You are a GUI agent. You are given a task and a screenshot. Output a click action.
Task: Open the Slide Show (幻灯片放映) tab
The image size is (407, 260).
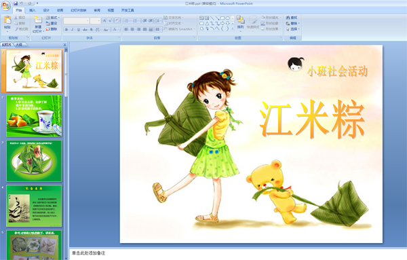coord(79,10)
